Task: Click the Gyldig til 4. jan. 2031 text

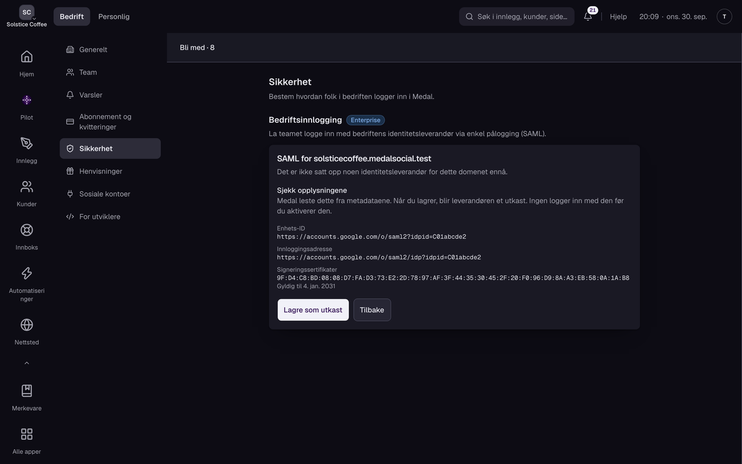Action: (306, 286)
